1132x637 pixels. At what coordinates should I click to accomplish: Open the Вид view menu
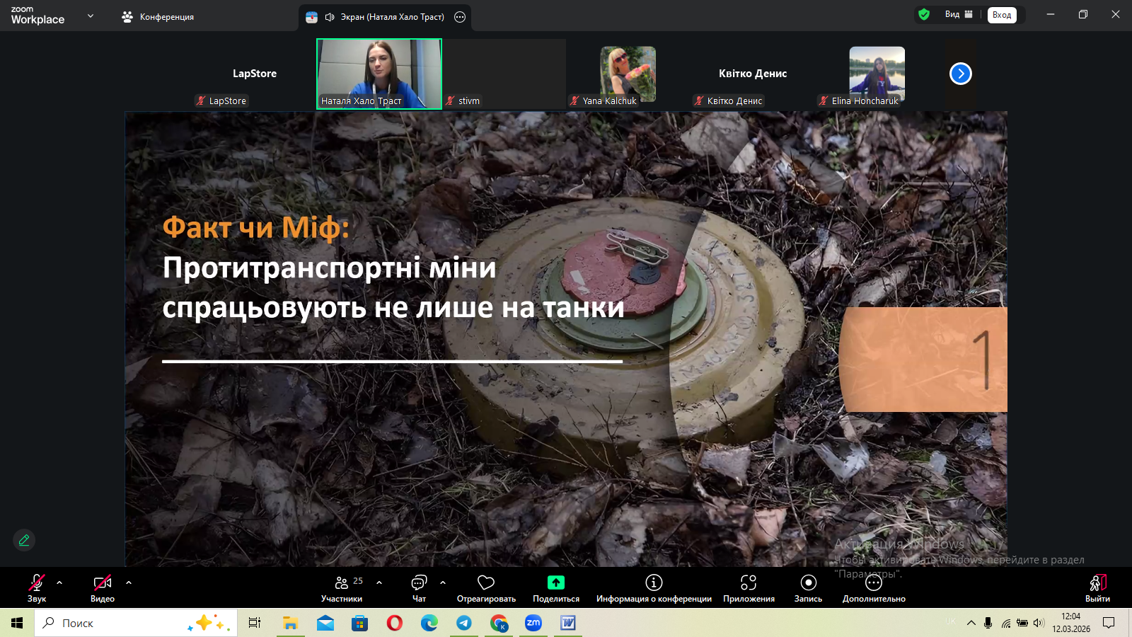(959, 14)
